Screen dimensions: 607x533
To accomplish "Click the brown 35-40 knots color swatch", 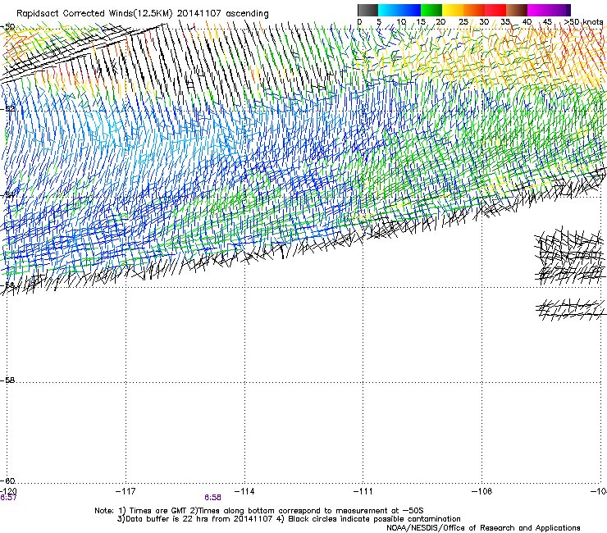I will (517, 10).
